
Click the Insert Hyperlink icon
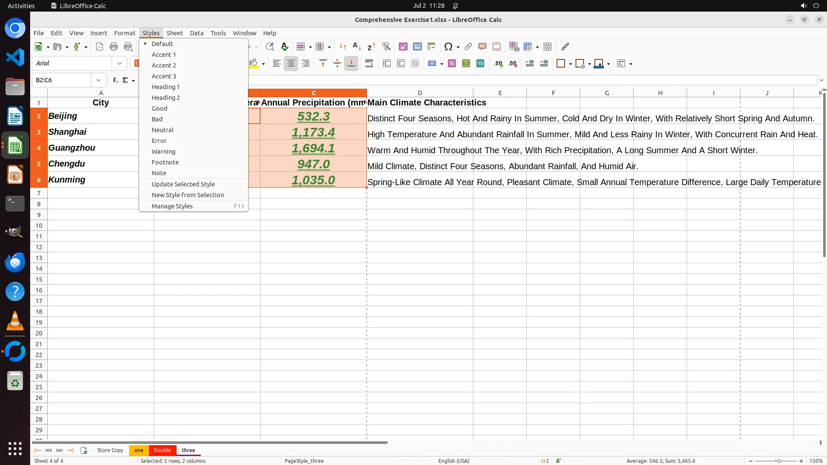468,46
